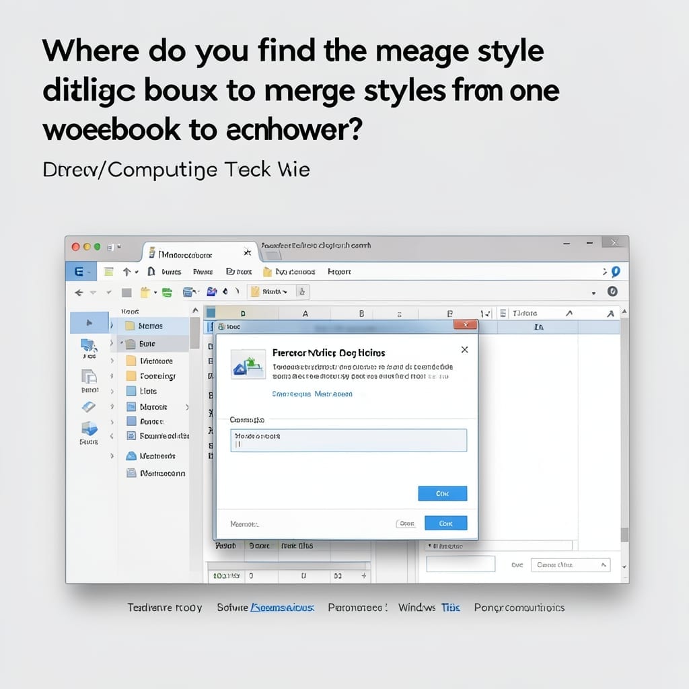
Task: Click the dark circle icon at toolbar right
Action: pos(612,291)
